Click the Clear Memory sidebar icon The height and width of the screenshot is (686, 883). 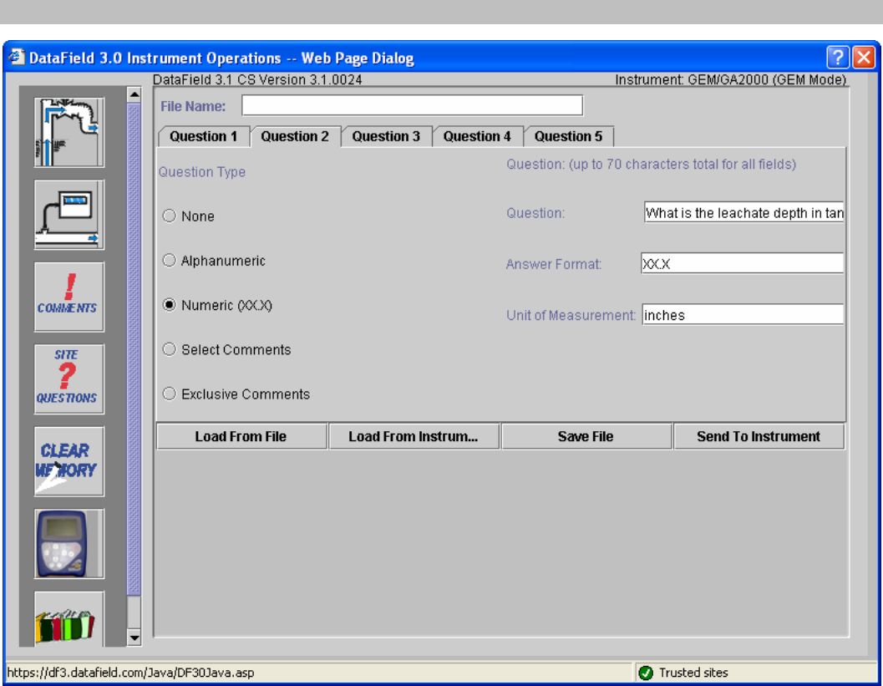coord(69,461)
